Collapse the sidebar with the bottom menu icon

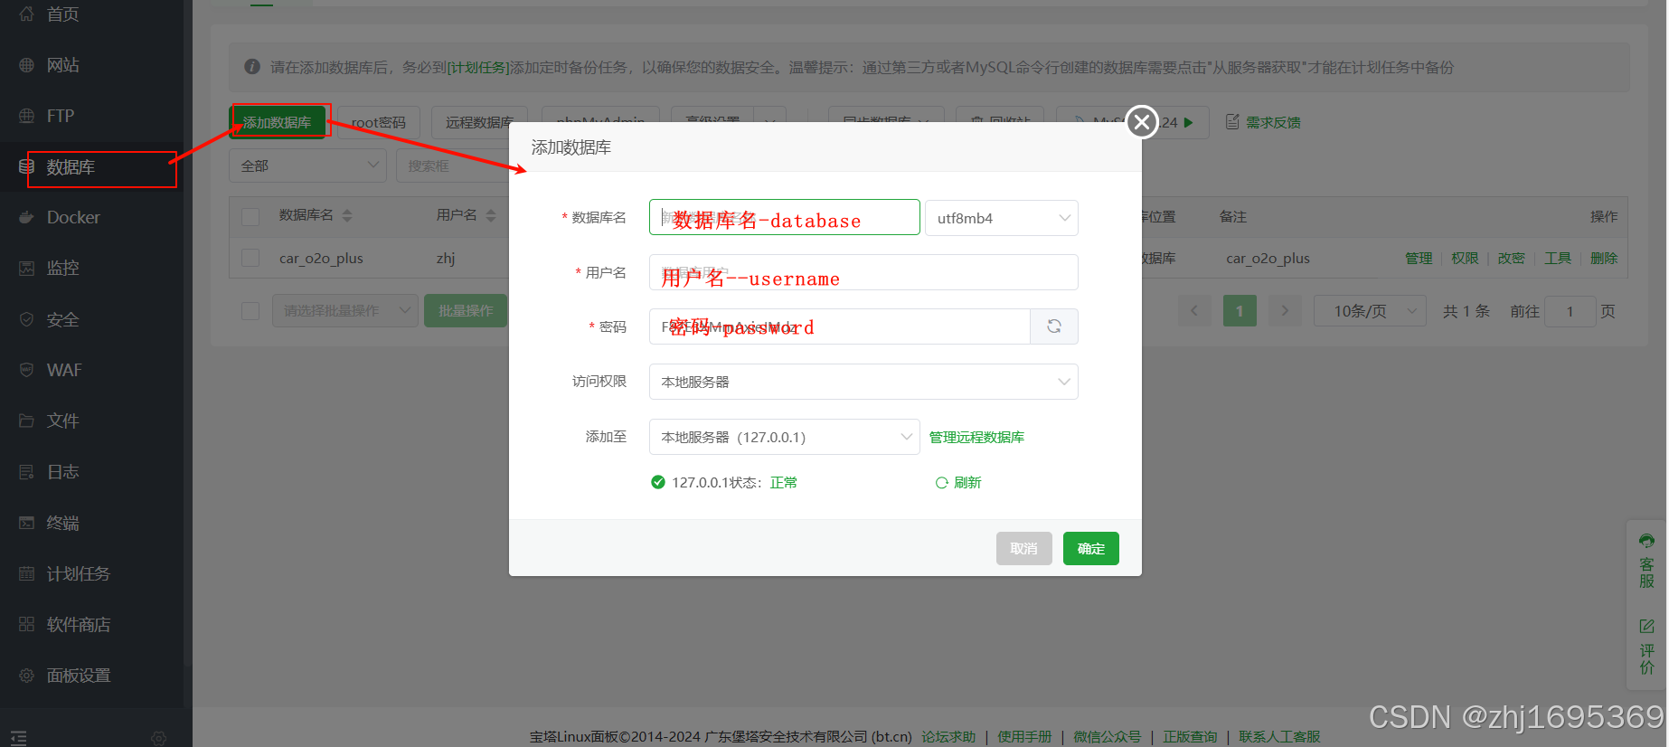click(19, 738)
